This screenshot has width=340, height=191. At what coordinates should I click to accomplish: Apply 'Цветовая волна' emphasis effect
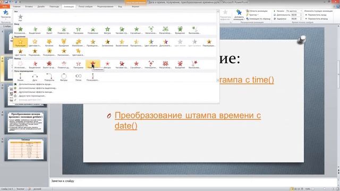pos(78,52)
